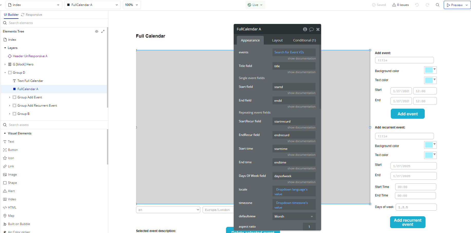The height and width of the screenshot is (233, 471).
Task: Click the Search assets field
Action: click(54, 125)
